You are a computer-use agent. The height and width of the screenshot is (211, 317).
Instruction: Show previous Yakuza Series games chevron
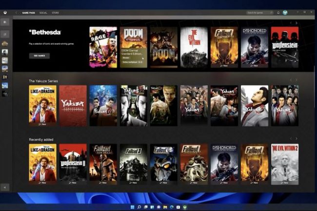(291, 80)
